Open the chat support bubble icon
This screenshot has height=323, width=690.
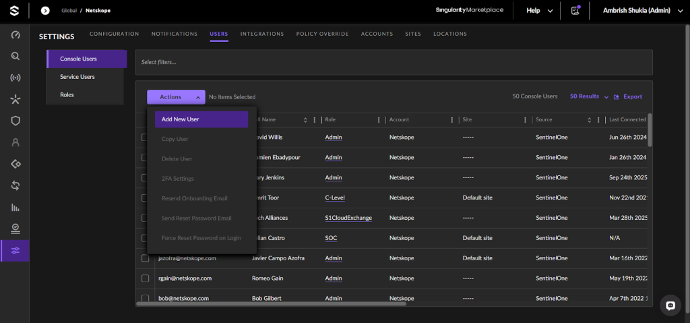pos(670,305)
